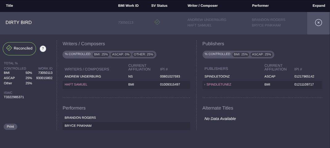The width and height of the screenshot is (330, 148).
Task: Click the SV Status diamond check icon
Action: tap(157, 22)
